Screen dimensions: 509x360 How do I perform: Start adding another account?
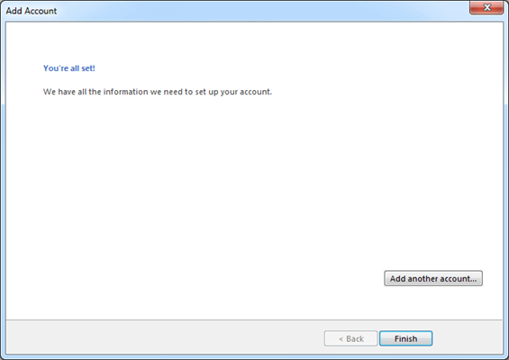[433, 279]
